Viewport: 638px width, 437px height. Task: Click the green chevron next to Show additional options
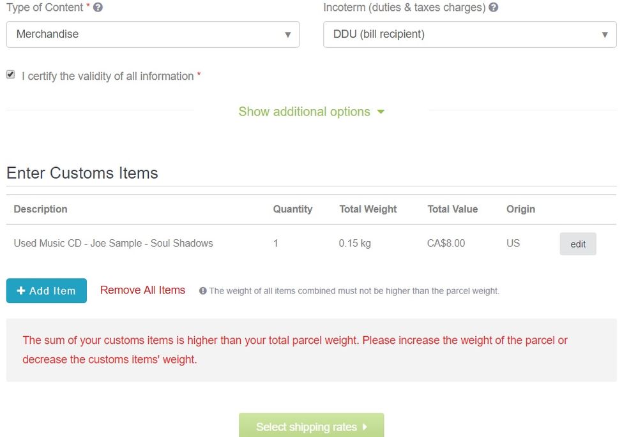(x=381, y=111)
